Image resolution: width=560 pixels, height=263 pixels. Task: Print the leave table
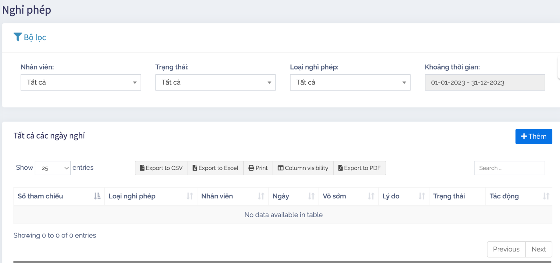pos(258,168)
